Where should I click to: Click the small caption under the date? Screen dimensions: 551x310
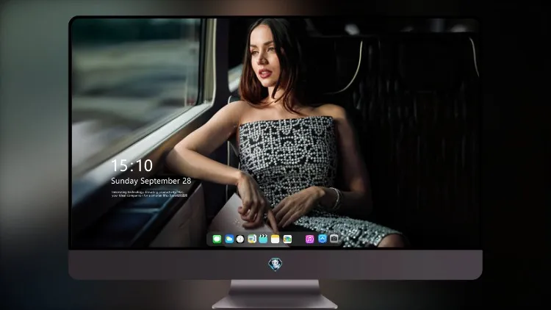coord(149,194)
